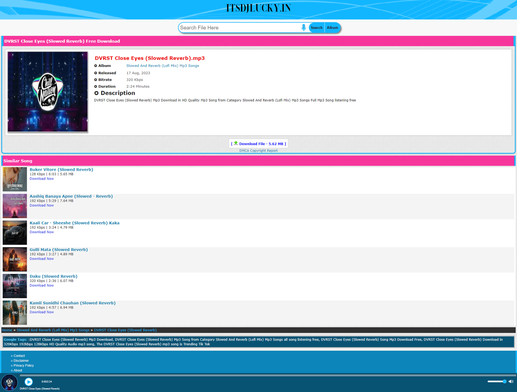Open Aashiq Banaya Apne song title
Image resolution: width=517 pixels, height=392 pixels.
pos(71,196)
